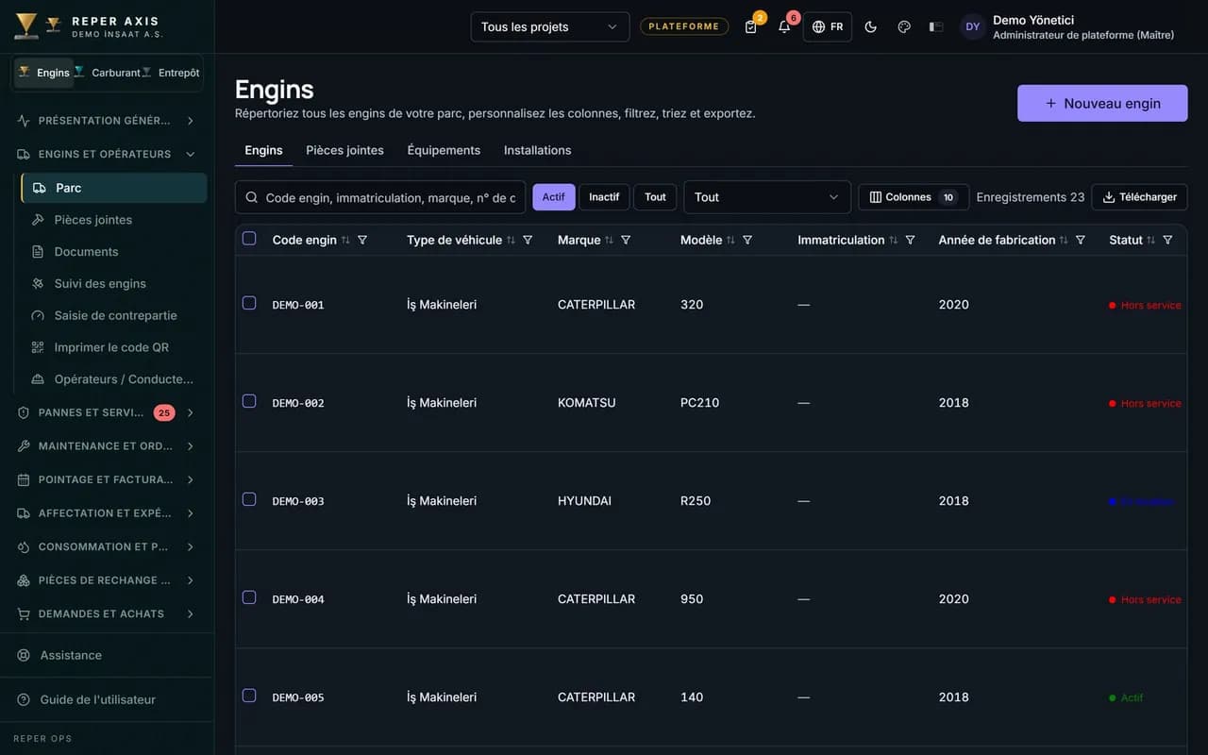Click the sidebar layout toggle icon
Viewport: 1208px width, 755px height.
(936, 26)
